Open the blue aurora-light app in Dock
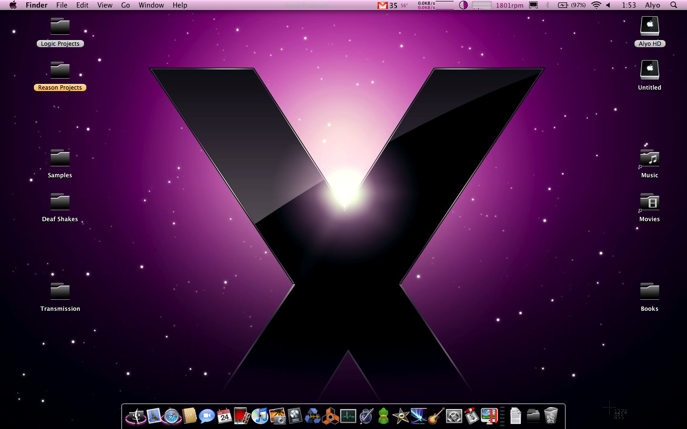Viewport: 687px width, 429px height. [418, 416]
